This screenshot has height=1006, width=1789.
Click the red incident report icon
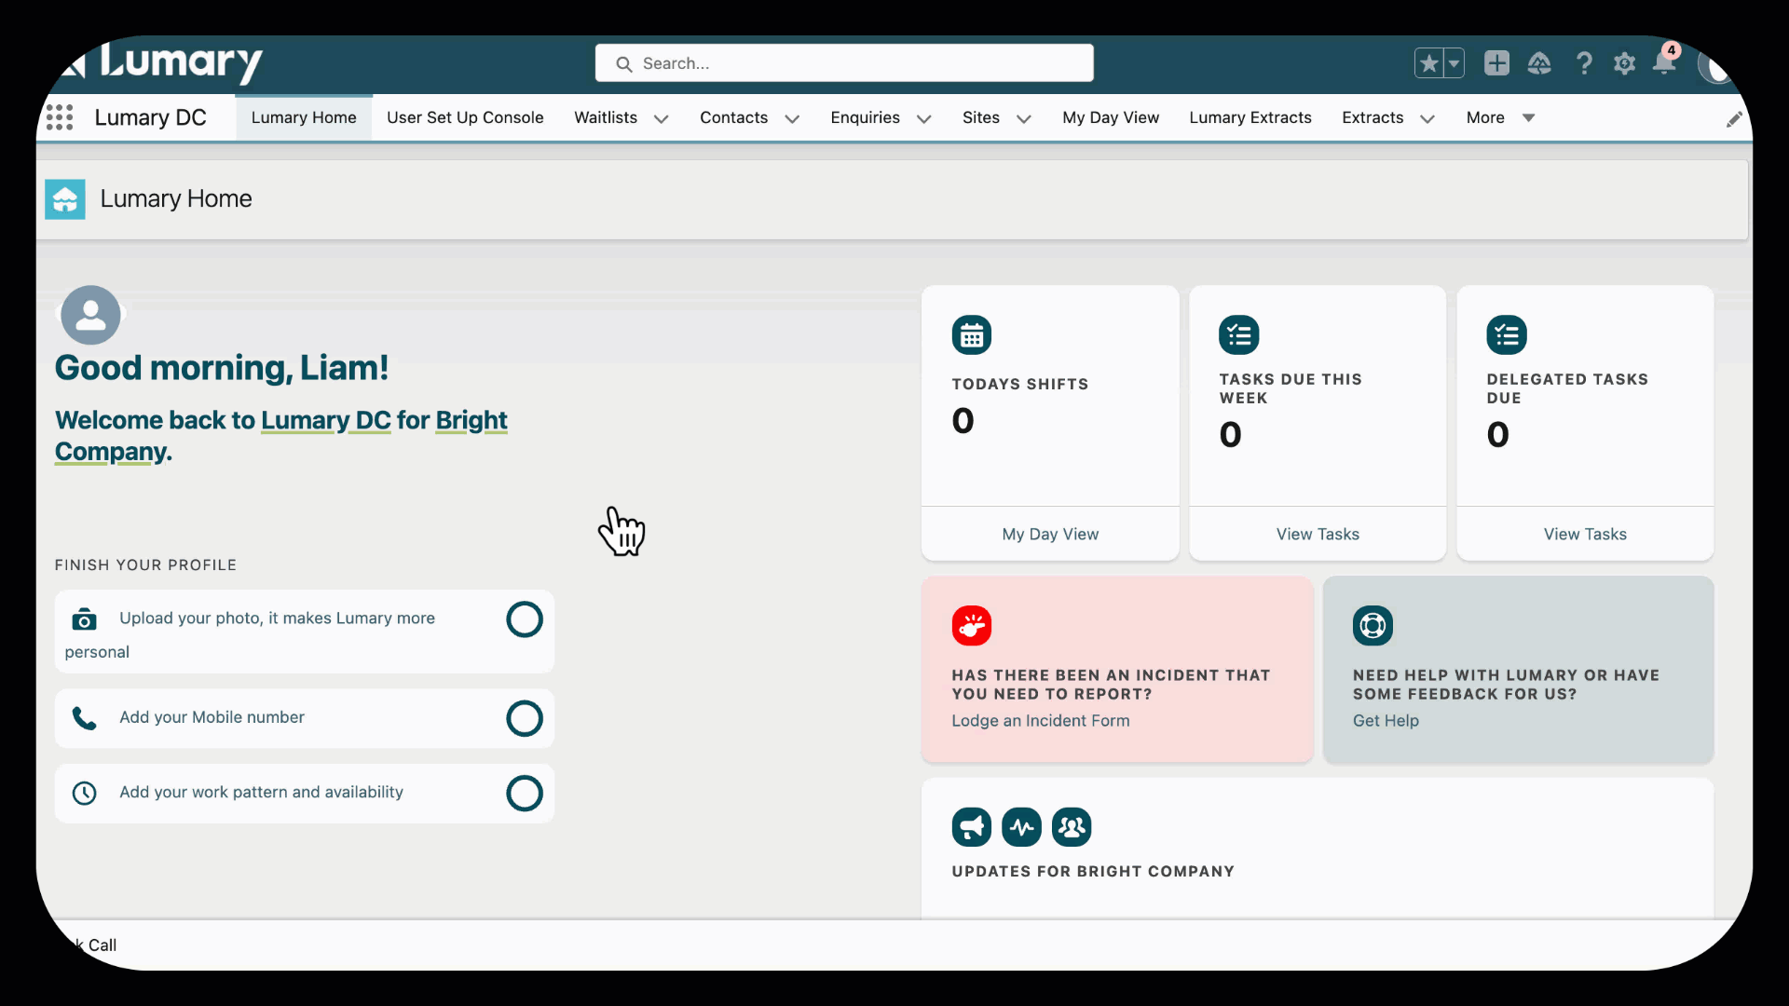click(971, 626)
